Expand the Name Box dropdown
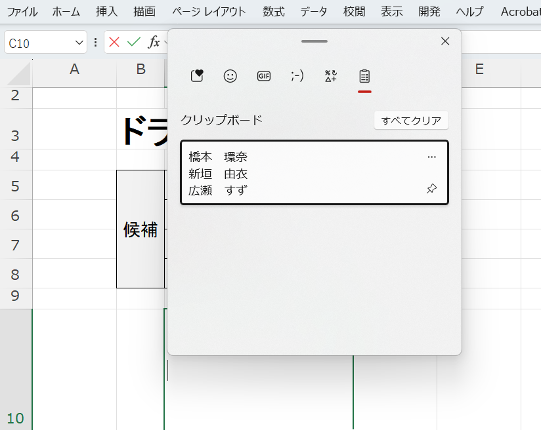The width and height of the screenshot is (541, 430). pyautogui.click(x=79, y=43)
